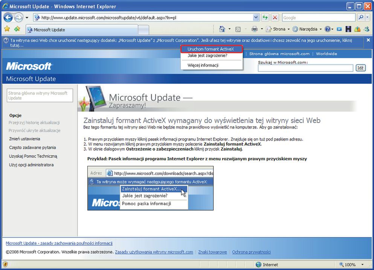Click the status bar security shield icon

coord(5,264)
